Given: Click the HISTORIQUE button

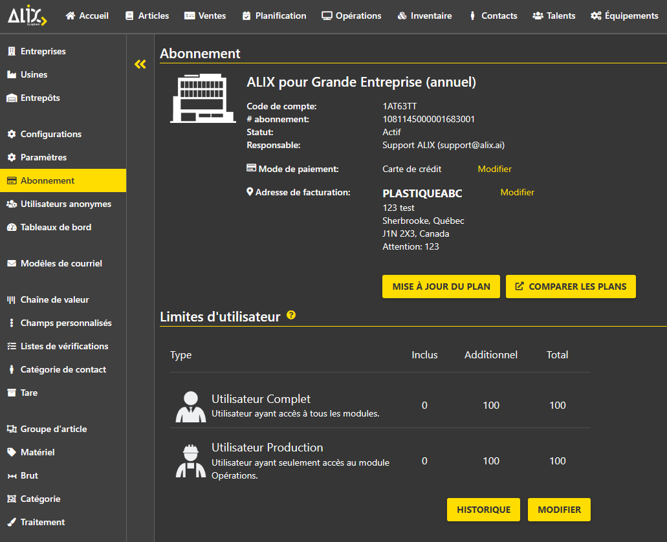Looking at the screenshot, I should (x=484, y=510).
